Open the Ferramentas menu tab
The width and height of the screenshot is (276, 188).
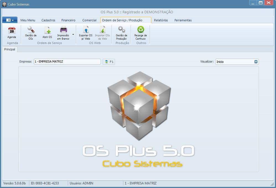[x=183, y=20]
